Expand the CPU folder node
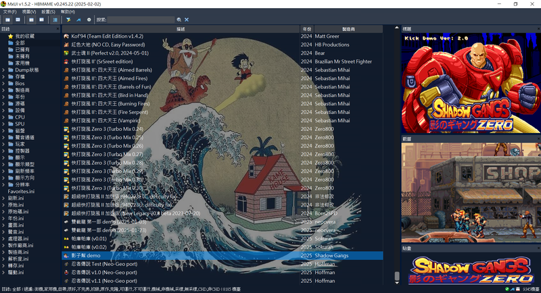The height and width of the screenshot is (293, 541). 3,117
